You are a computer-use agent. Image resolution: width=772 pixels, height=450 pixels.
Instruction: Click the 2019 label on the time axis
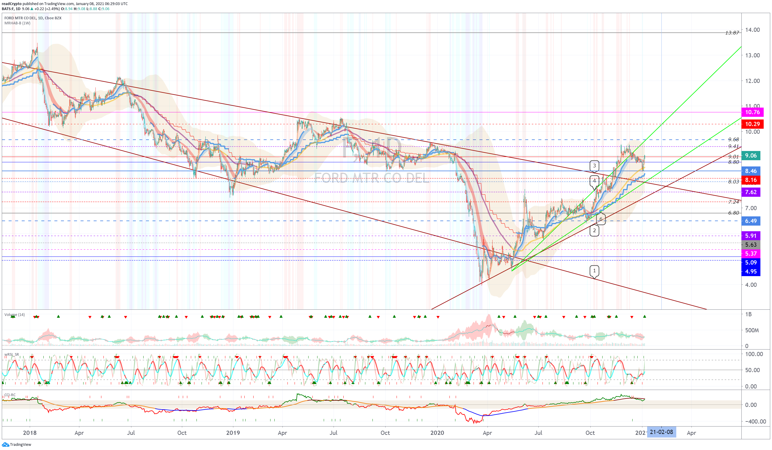(233, 433)
